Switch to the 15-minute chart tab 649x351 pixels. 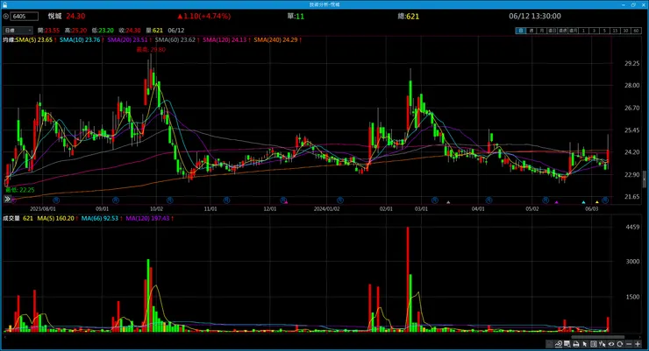point(616,31)
